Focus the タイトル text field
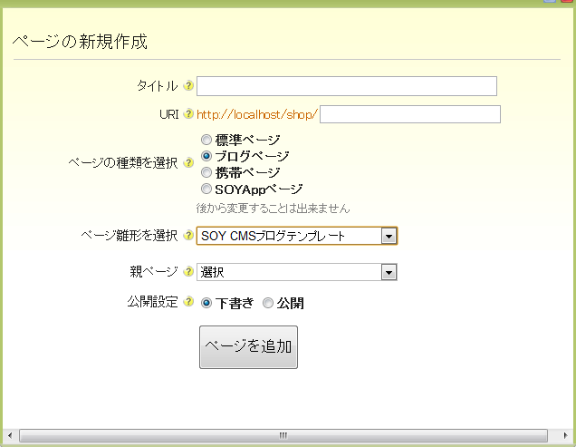The image size is (576, 447). pyautogui.click(x=347, y=86)
